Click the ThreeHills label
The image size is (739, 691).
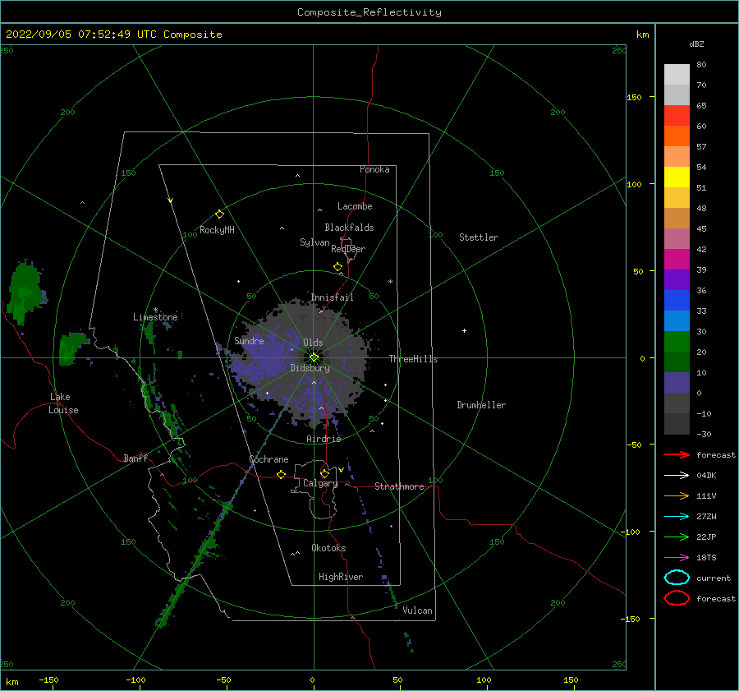413,359
